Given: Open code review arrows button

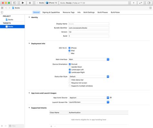Looking at the screenshot, I should click(141, 3).
